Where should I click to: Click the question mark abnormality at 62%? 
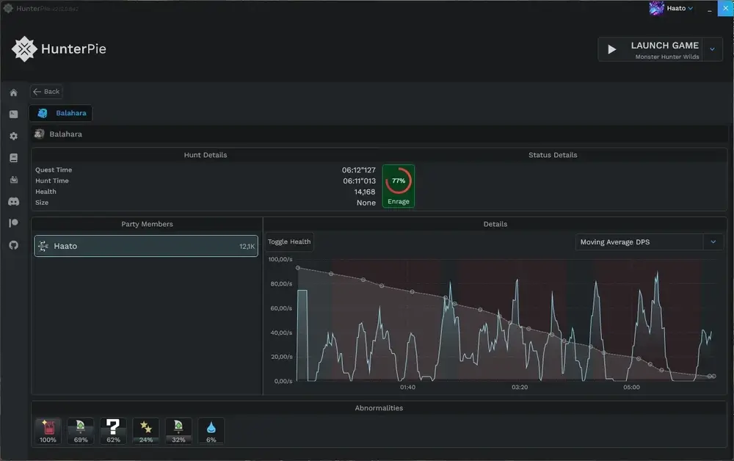pos(113,431)
